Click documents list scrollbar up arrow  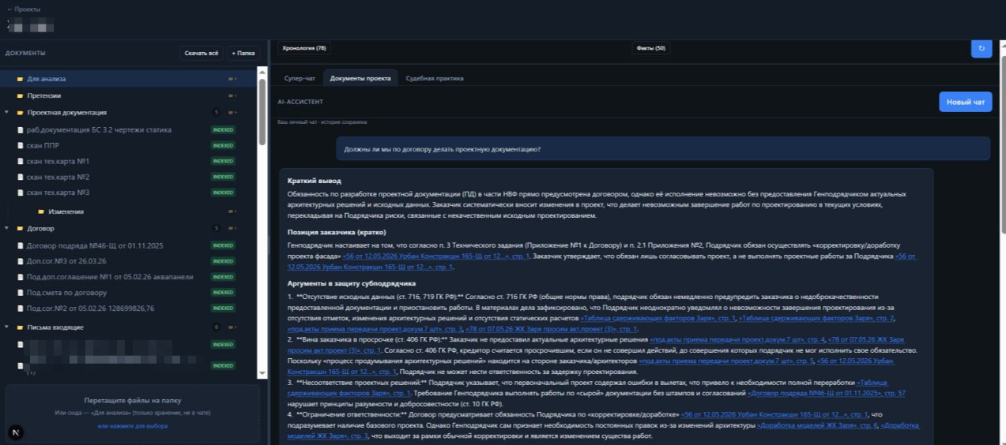[262, 71]
